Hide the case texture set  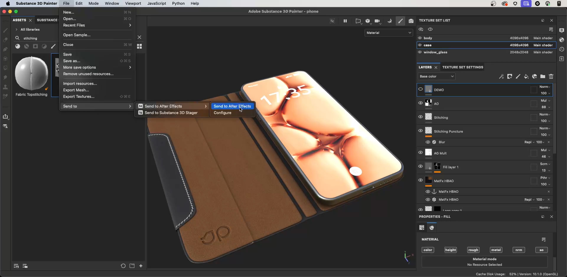[x=420, y=45]
